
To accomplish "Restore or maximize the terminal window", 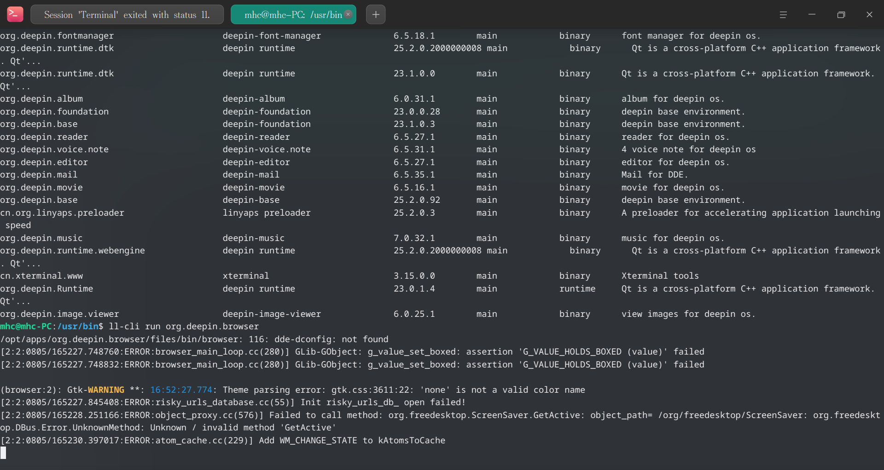I will click(x=841, y=15).
